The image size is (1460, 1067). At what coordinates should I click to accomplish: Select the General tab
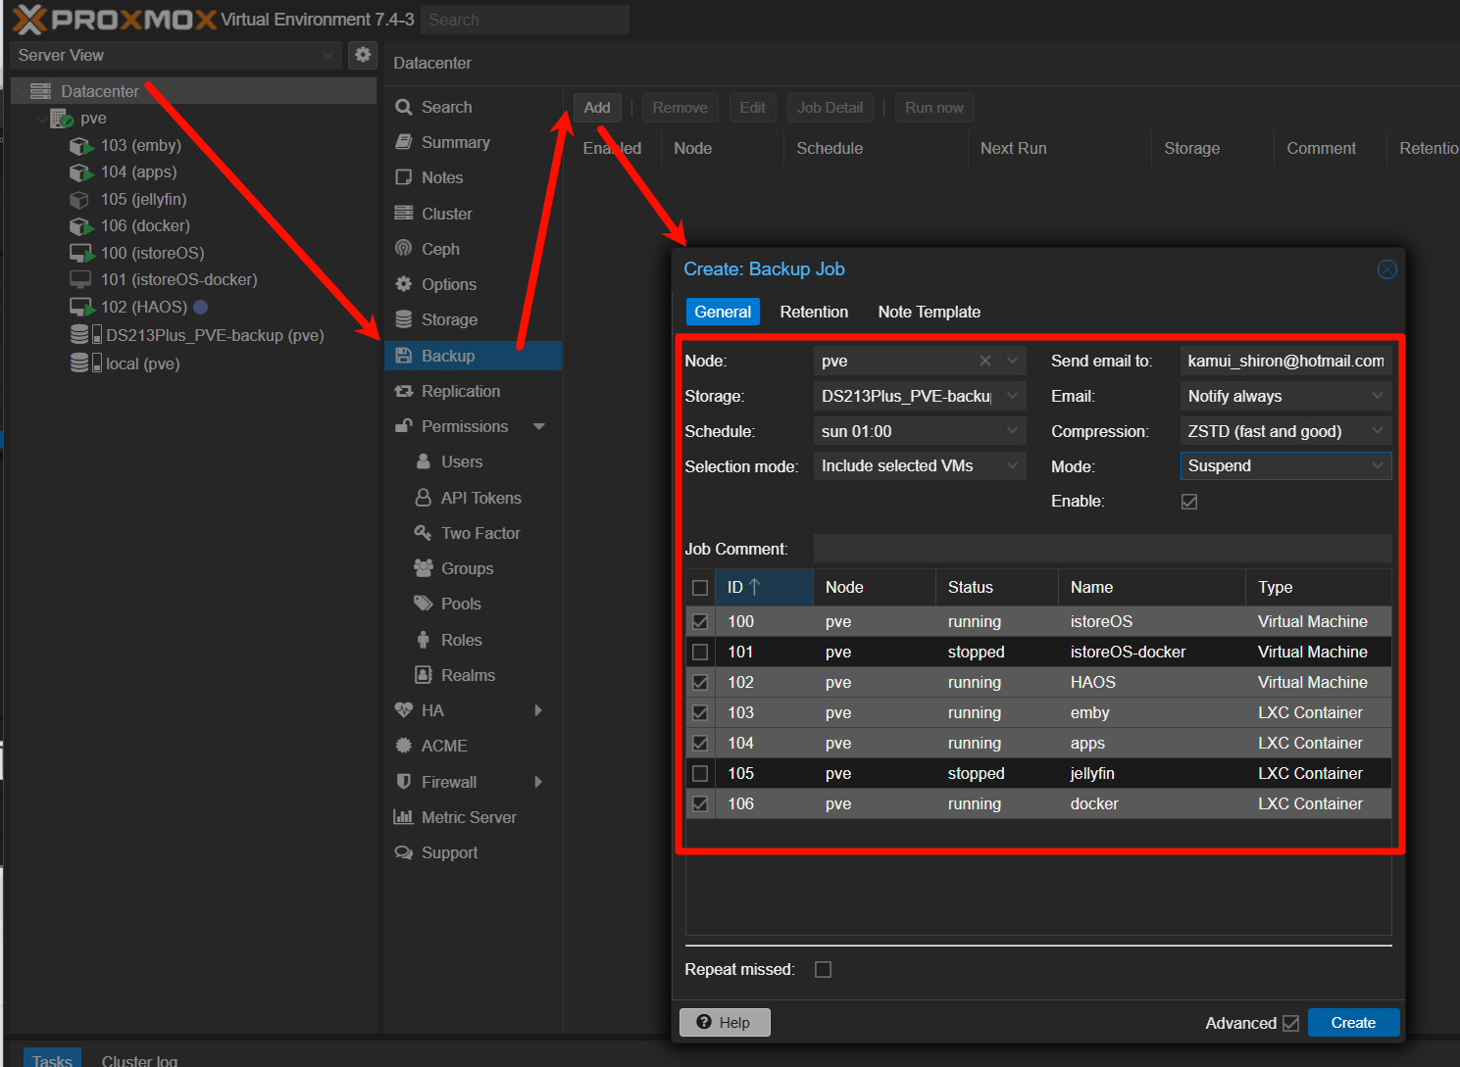pos(723,312)
